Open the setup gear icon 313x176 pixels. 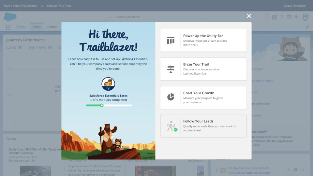289,17
